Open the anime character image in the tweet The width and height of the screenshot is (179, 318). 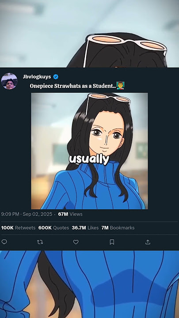point(89,151)
